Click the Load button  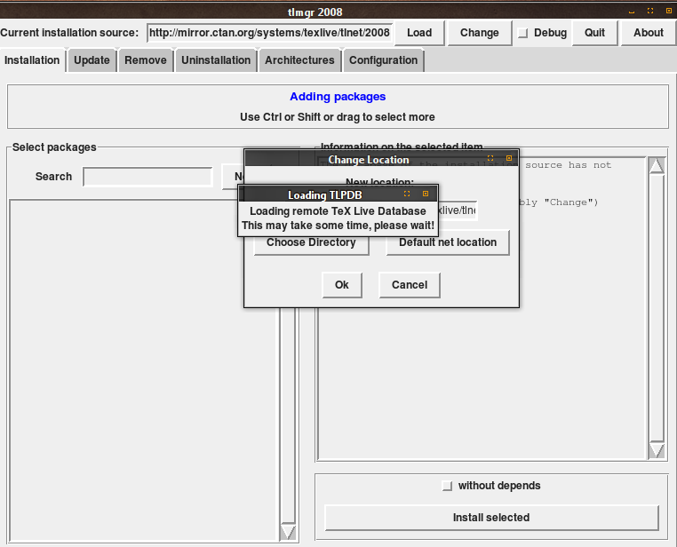point(419,33)
